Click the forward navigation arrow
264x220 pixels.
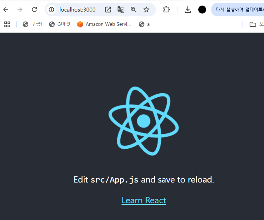20,10
